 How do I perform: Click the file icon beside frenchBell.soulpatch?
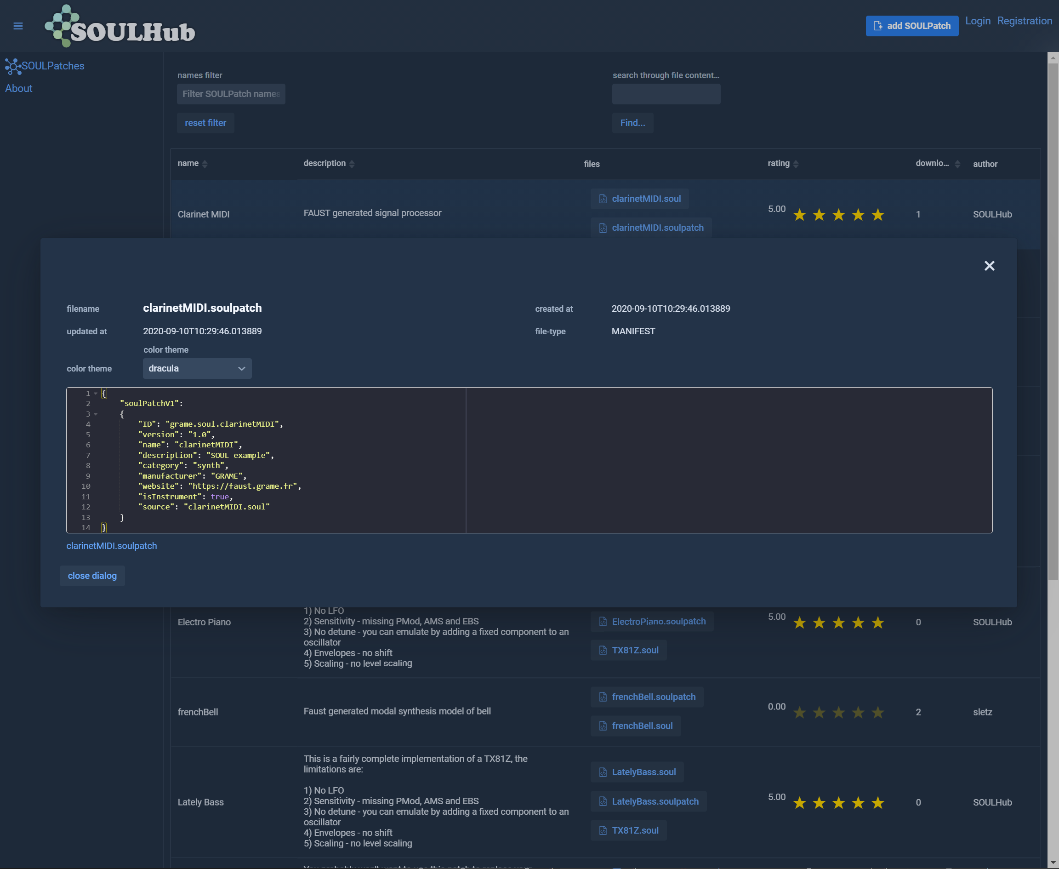click(x=603, y=697)
